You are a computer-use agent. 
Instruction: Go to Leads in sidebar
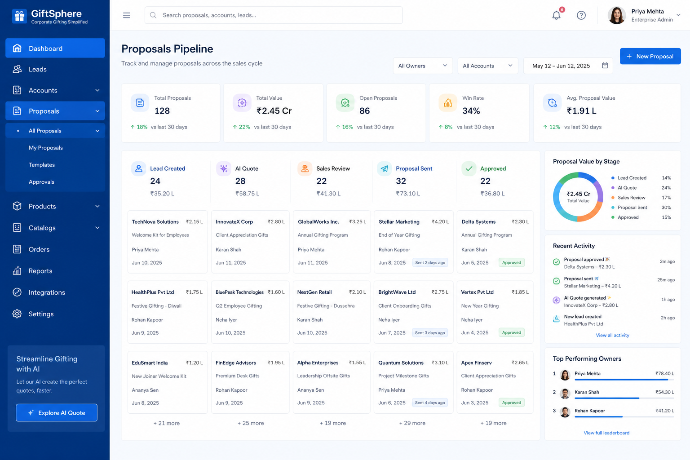55,69
